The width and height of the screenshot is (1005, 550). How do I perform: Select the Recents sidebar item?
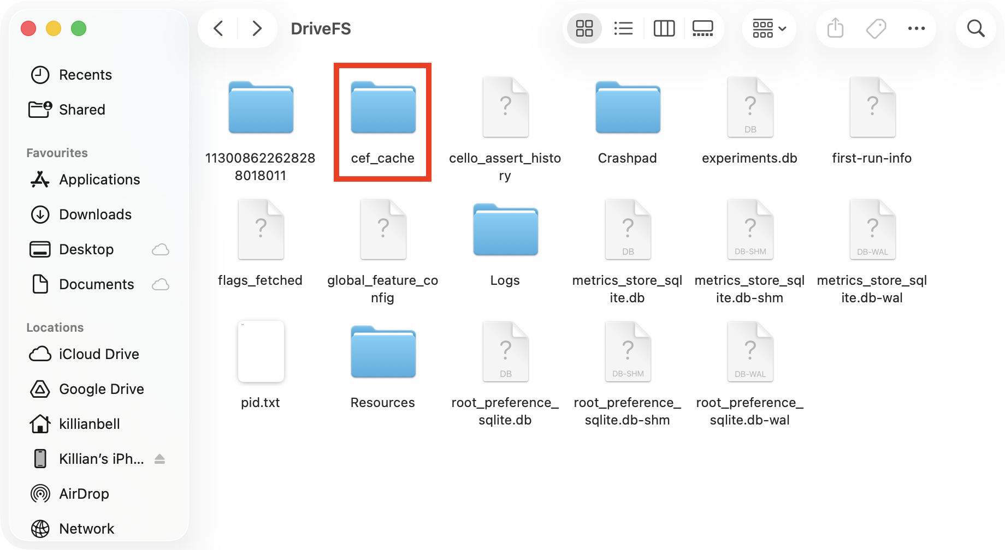[x=85, y=75]
